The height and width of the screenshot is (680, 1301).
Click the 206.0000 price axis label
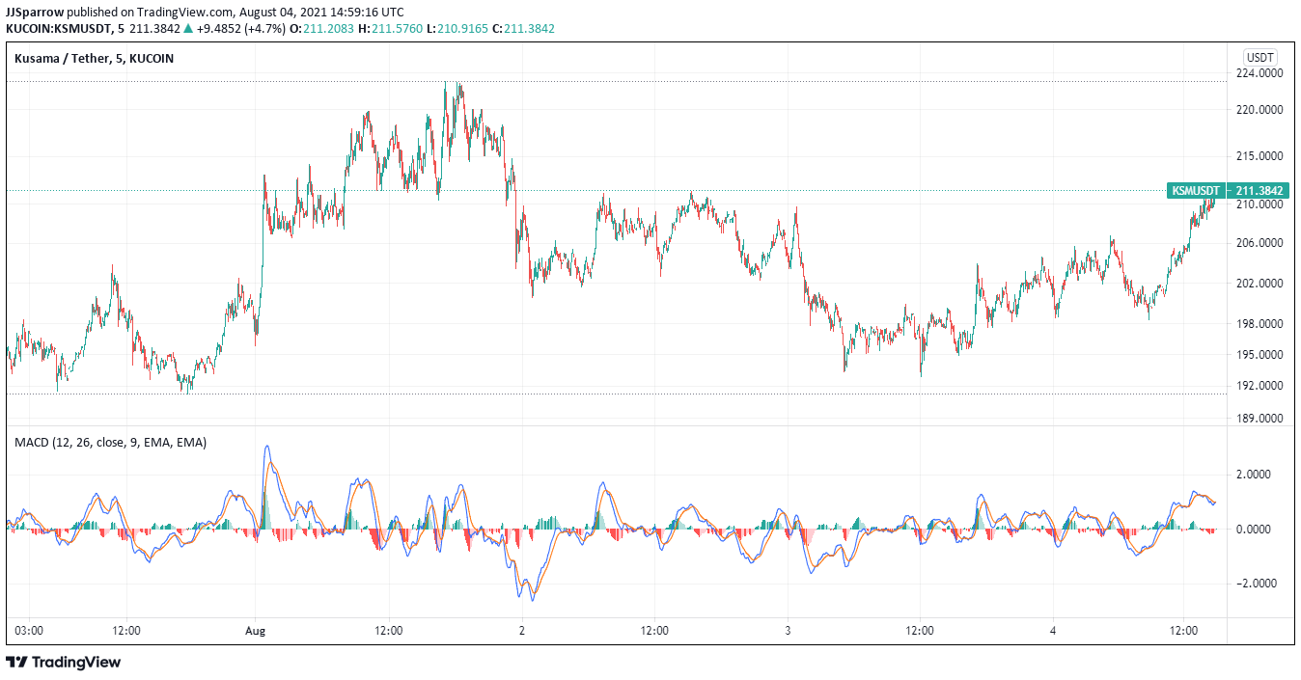click(x=1260, y=243)
